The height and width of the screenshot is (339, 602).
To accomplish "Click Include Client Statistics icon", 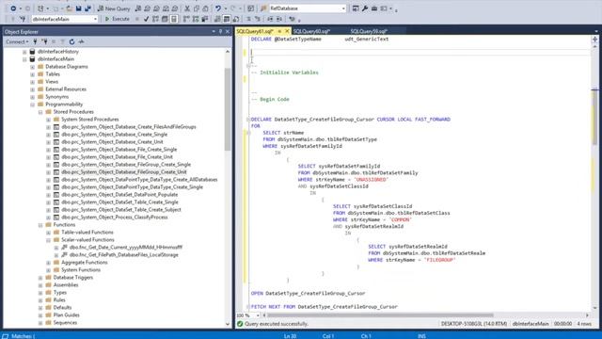I will 205,19.
